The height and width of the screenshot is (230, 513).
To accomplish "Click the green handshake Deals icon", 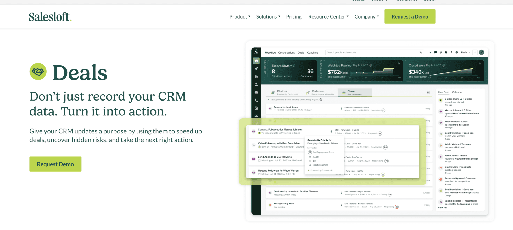I will tap(38, 72).
